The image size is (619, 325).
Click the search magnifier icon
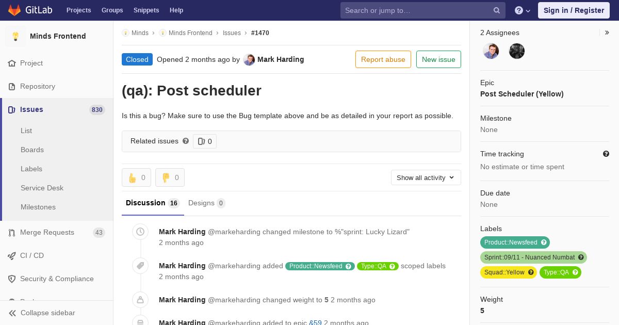(497, 10)
